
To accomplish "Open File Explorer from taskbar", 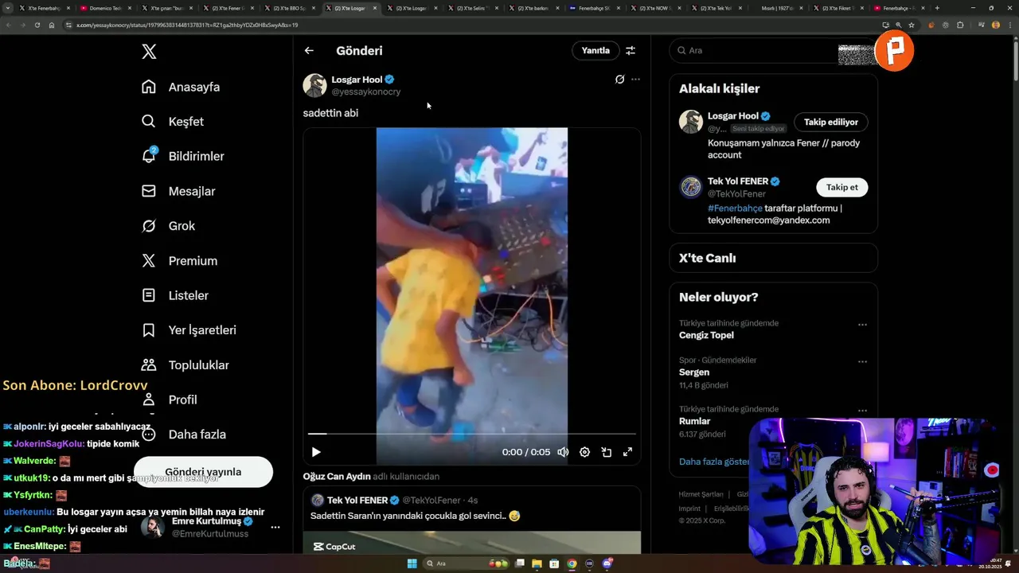I will [x=537, y=563].
